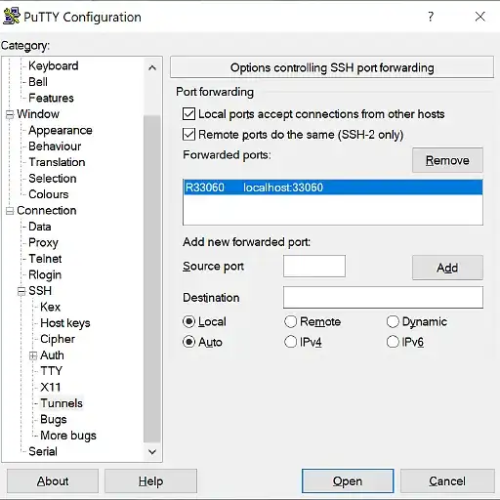The width and height of the screenshot is (500, 500).
Task: Open the Keyboard category
Action: pos(54,65)
